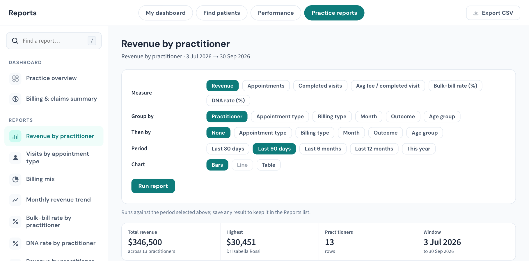529x261 pixels.
Task: Click the Visits by appointment type person icon
Action: [x=15, y=158]
